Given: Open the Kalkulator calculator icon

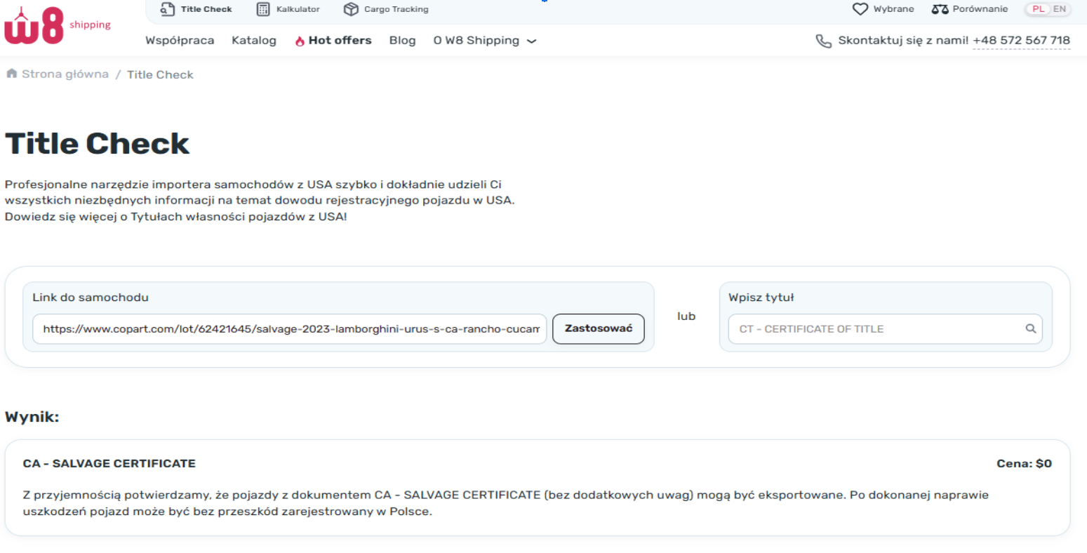Looking at the screenshot, I should tap(263, 9).
